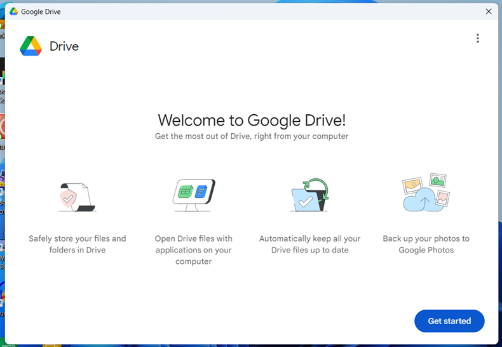Click the Get started button

[x=449, y=321]
